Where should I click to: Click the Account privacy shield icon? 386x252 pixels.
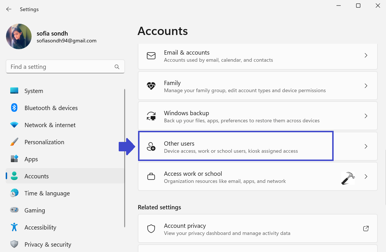151,228
